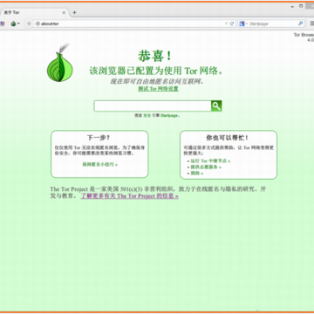Screen dimensions: 314x314
Task: Open the Startpage link below search
Action: click(x=169, y=115)
